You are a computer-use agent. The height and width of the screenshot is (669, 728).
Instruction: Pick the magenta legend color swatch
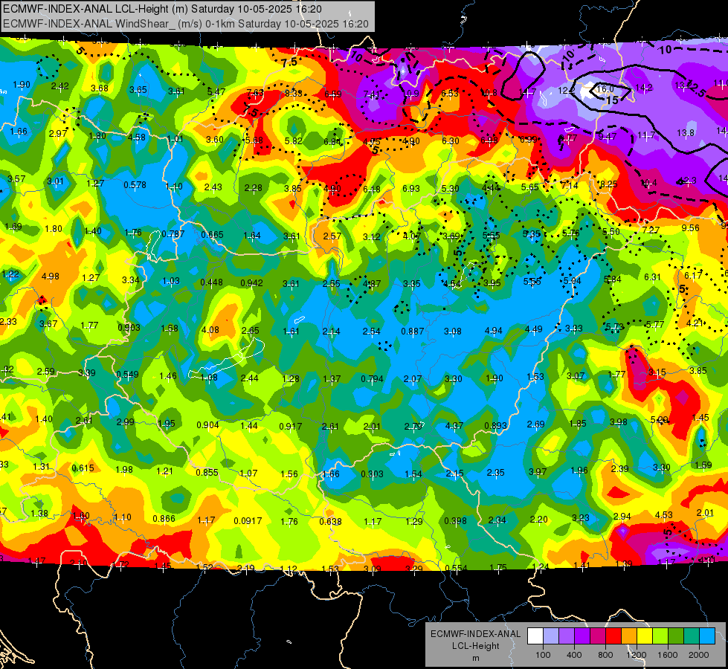click(x=598, y=636)
